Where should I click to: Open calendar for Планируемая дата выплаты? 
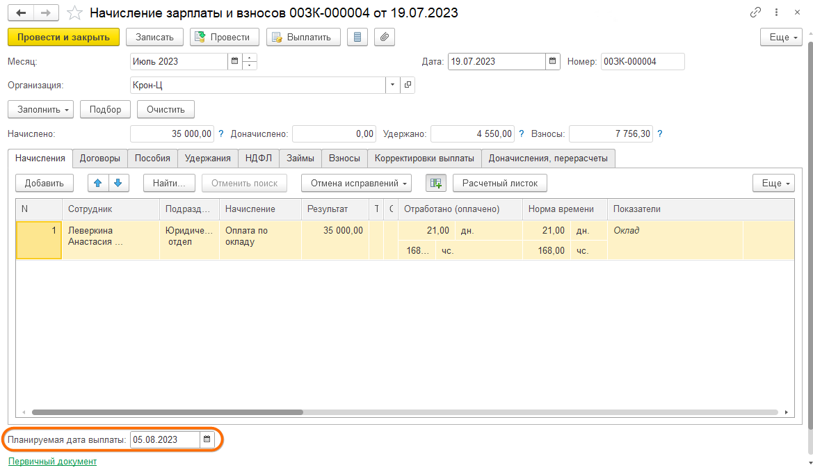pos(207,439)
